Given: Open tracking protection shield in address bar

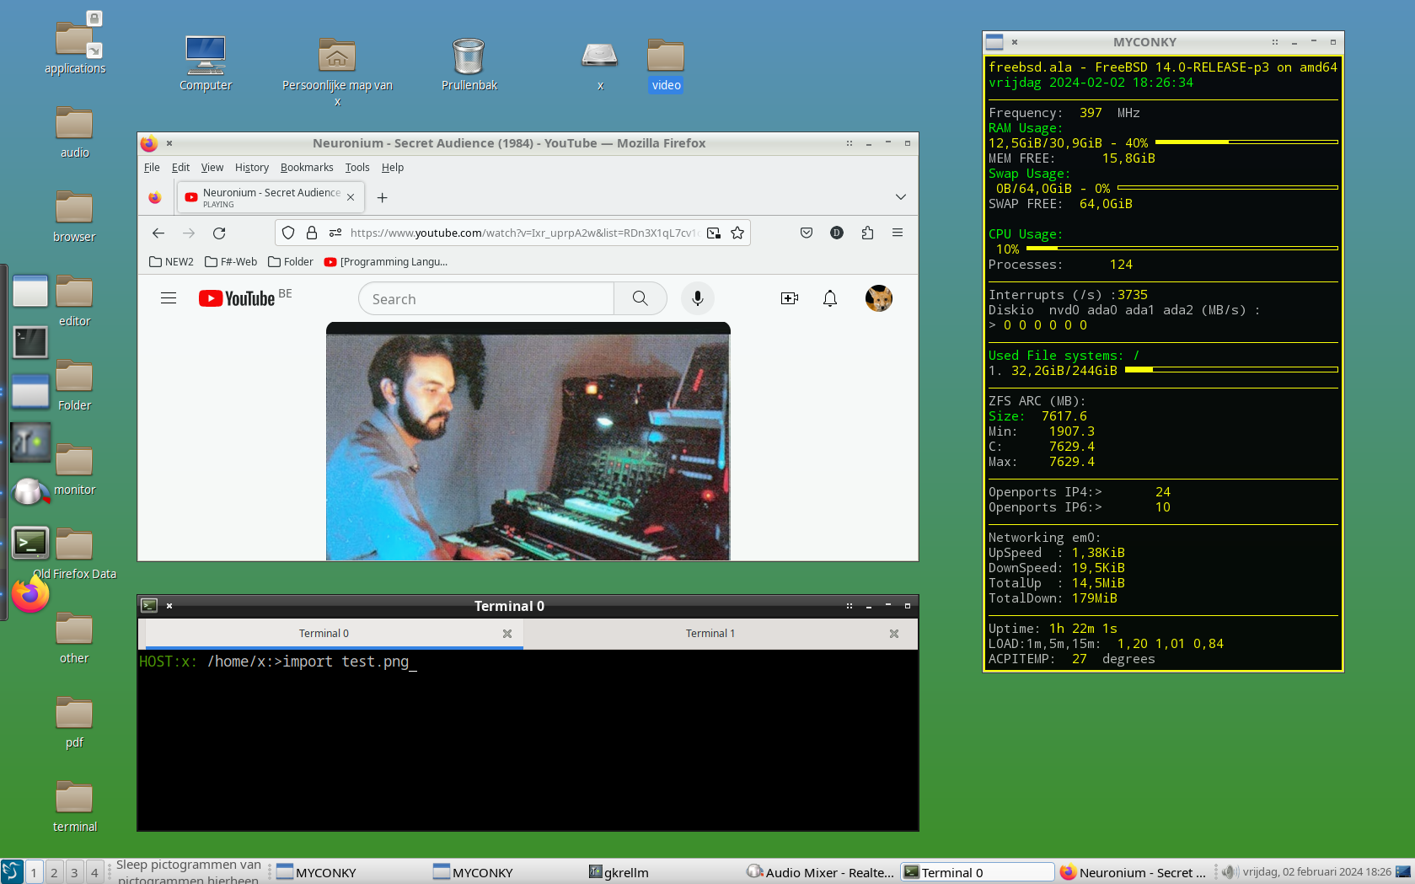Looking at the screenshot, I should click(x=288, y=233).
